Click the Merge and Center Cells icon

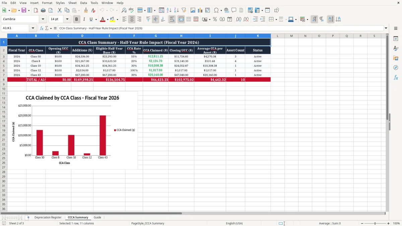click(x=181, y=19)
